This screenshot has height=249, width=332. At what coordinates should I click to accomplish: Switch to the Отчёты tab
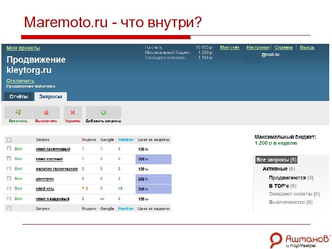pyautogui.click(x=18, y=96)
